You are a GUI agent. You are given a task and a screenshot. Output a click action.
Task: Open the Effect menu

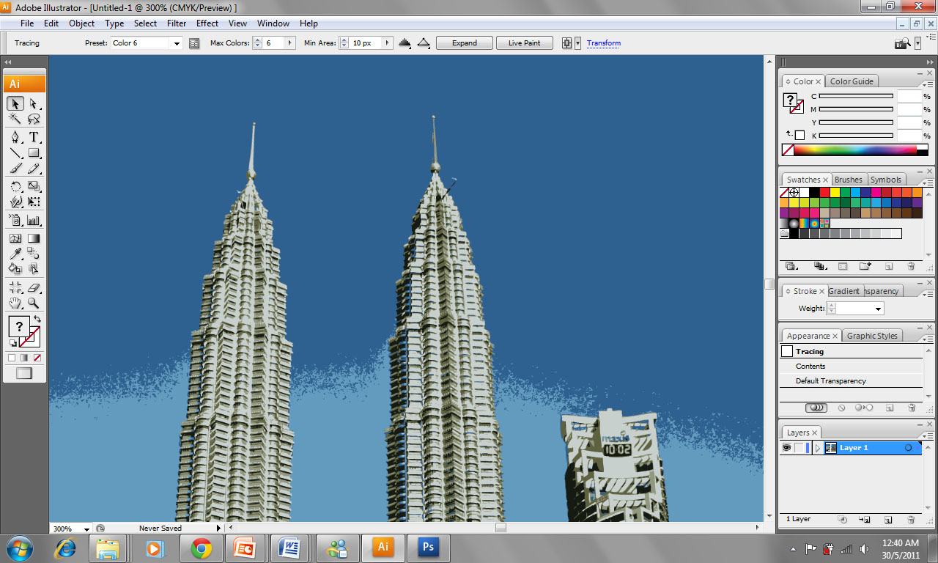(207, 23)
